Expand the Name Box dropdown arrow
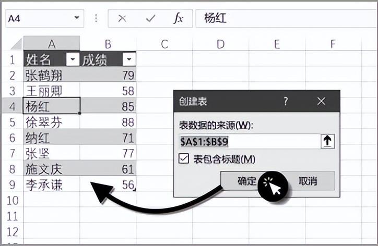378x246 pixels. click(x=77, y=18)
